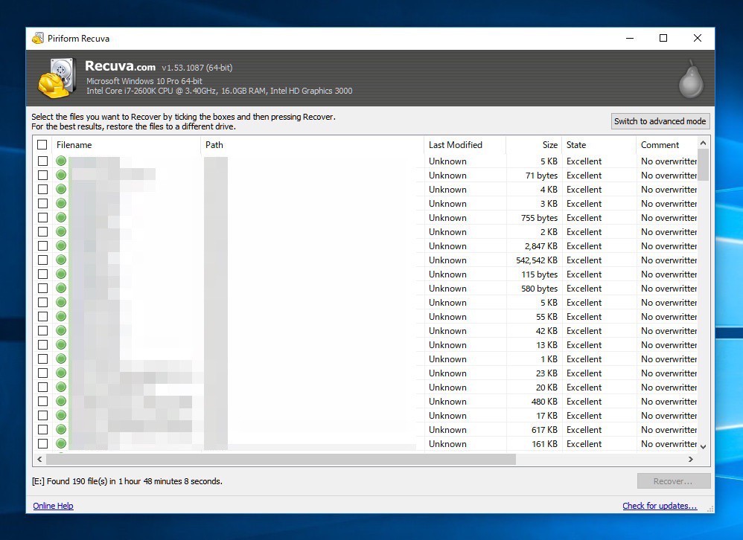This screenshot has width=743, height=540.
Task: Click 'No overwritten' comment in 55 KB row
Action: click(669, 317)
